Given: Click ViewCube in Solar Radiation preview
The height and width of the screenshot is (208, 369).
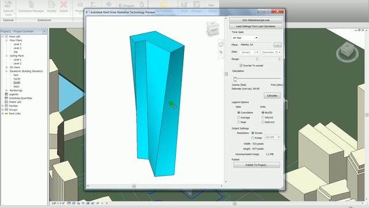Looking at the screenshot, I should coord(213,28).
